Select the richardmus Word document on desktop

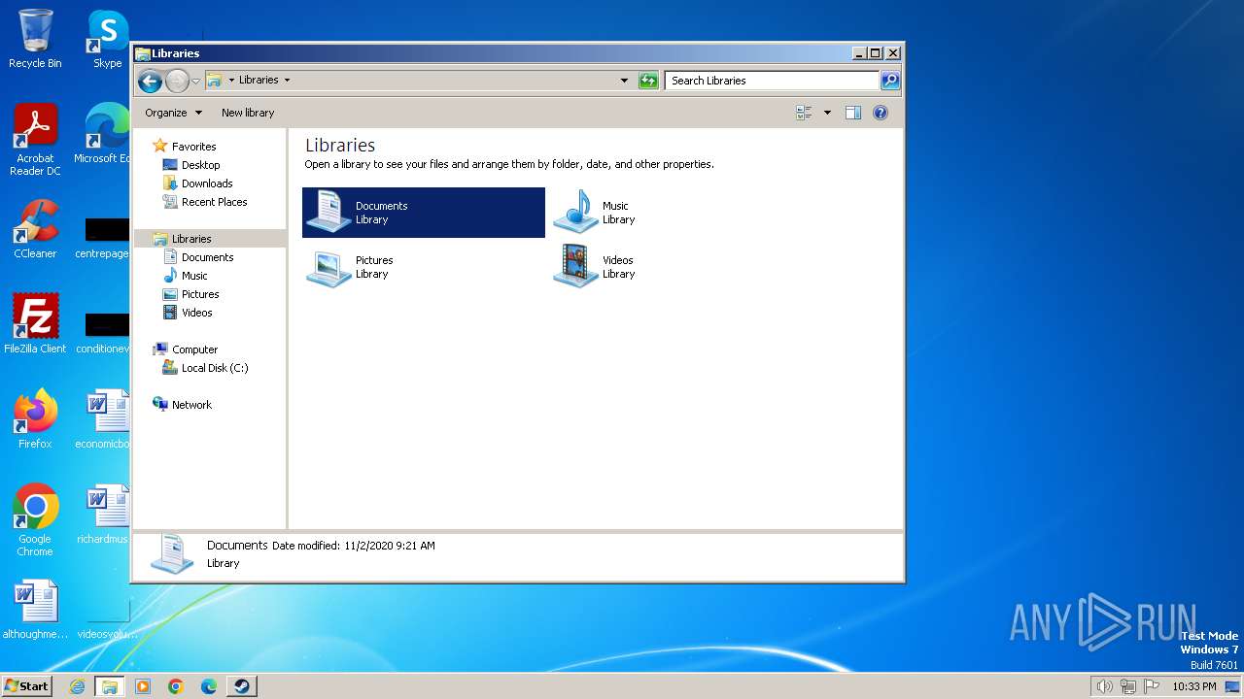point(103,515)
